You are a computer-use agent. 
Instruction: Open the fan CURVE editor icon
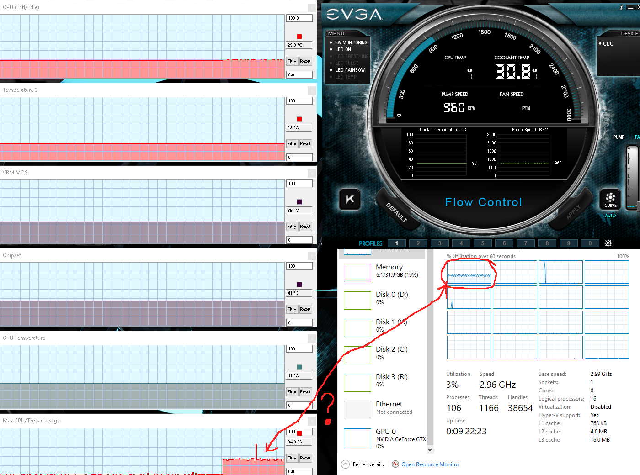click(x=610, y=199)
